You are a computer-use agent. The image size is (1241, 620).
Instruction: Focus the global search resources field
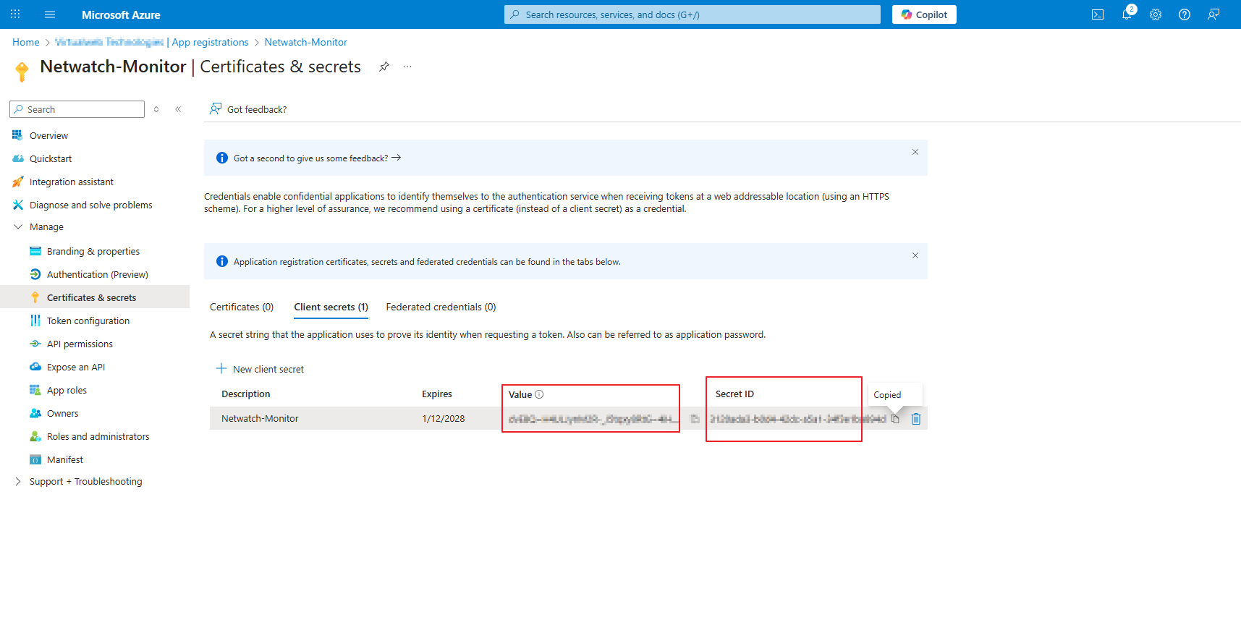pos(692,14)
